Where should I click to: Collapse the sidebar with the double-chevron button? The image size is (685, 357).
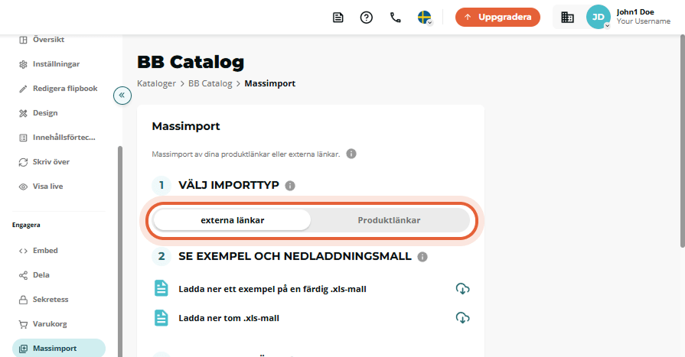(122, 95)
